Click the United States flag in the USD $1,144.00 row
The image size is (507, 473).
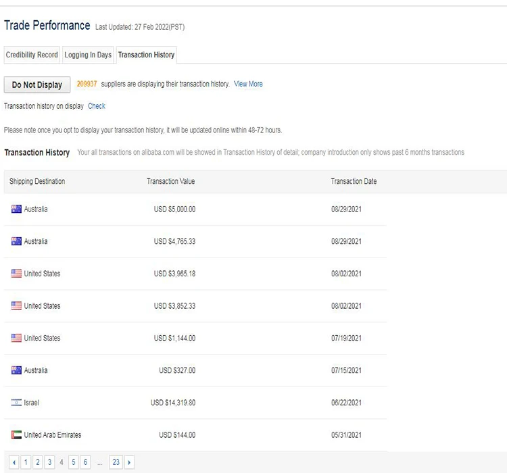16,339
